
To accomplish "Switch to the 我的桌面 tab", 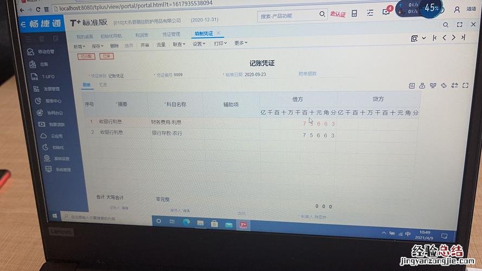I will point(85,36).
